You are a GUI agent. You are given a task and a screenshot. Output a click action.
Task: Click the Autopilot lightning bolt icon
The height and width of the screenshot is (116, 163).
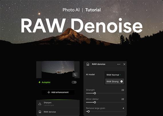[x=39, y=82]
